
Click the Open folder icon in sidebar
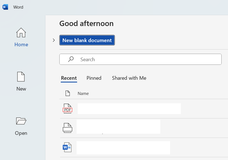pyautogui.click(x=21, y=121)
